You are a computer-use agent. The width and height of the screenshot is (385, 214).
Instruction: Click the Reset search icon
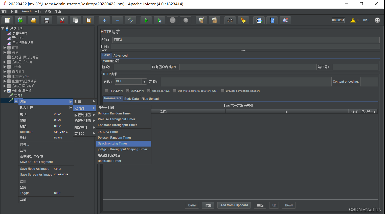pyautogui.click(x=243, y=20)
